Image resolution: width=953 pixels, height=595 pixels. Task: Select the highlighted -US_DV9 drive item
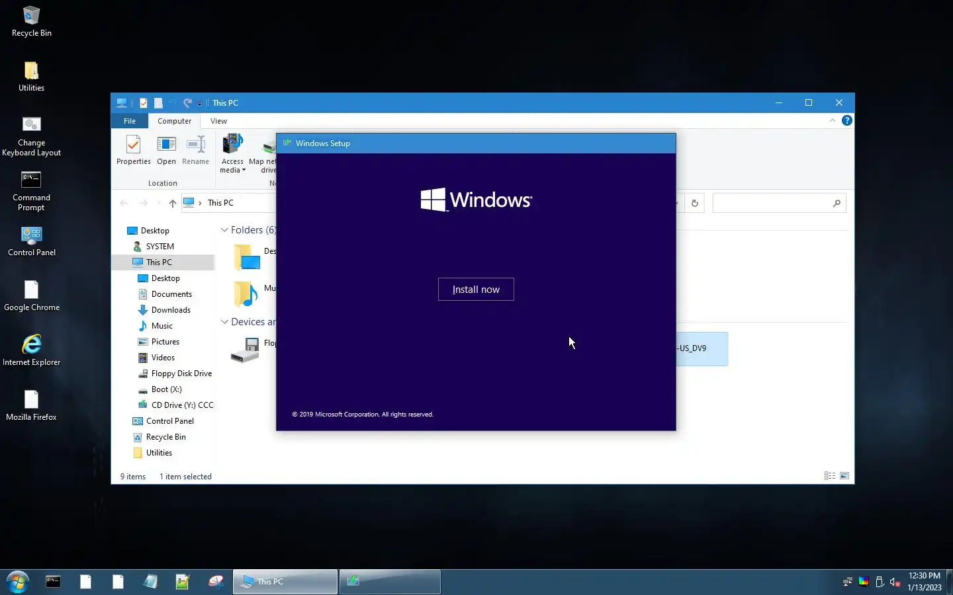coord(702,348)
